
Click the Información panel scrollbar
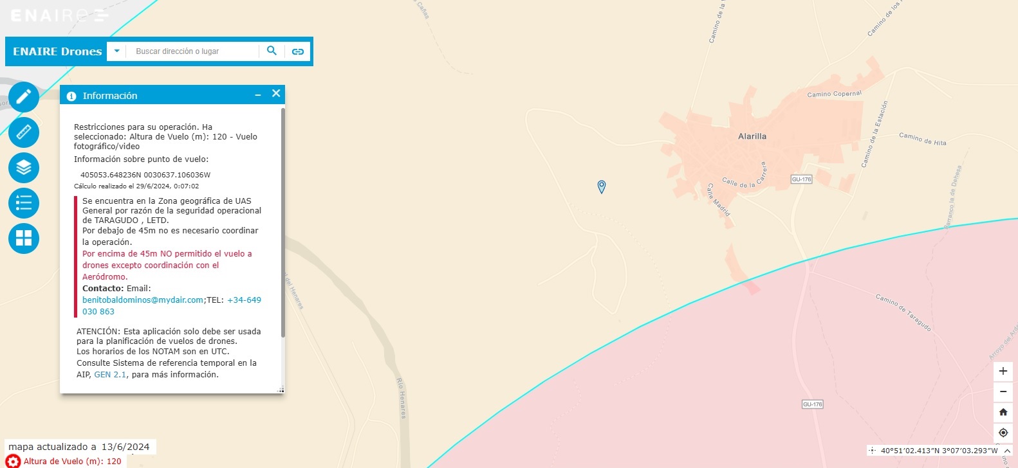point(282,222)
